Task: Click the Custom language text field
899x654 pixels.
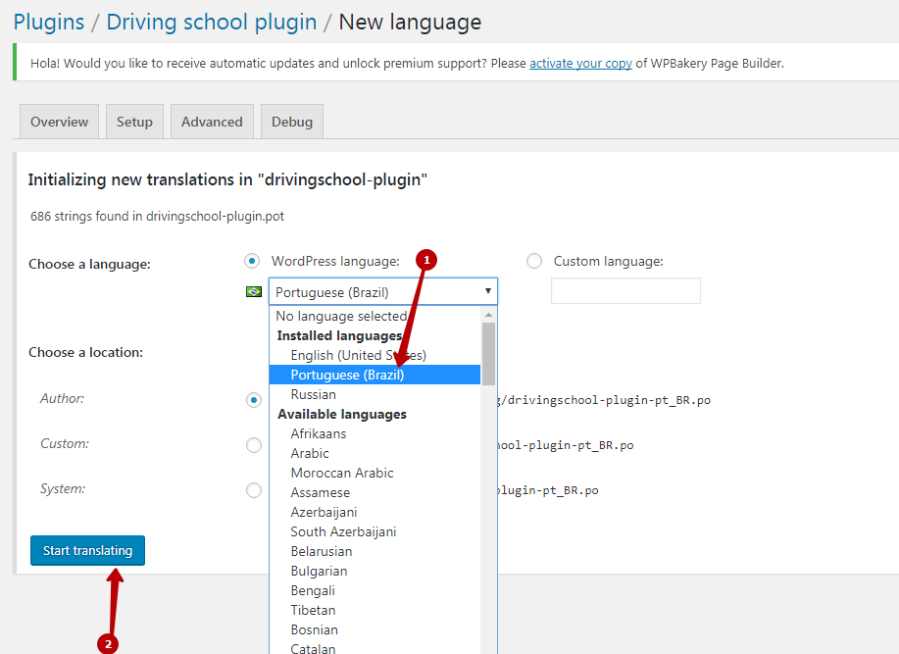Action: (625, 291)
